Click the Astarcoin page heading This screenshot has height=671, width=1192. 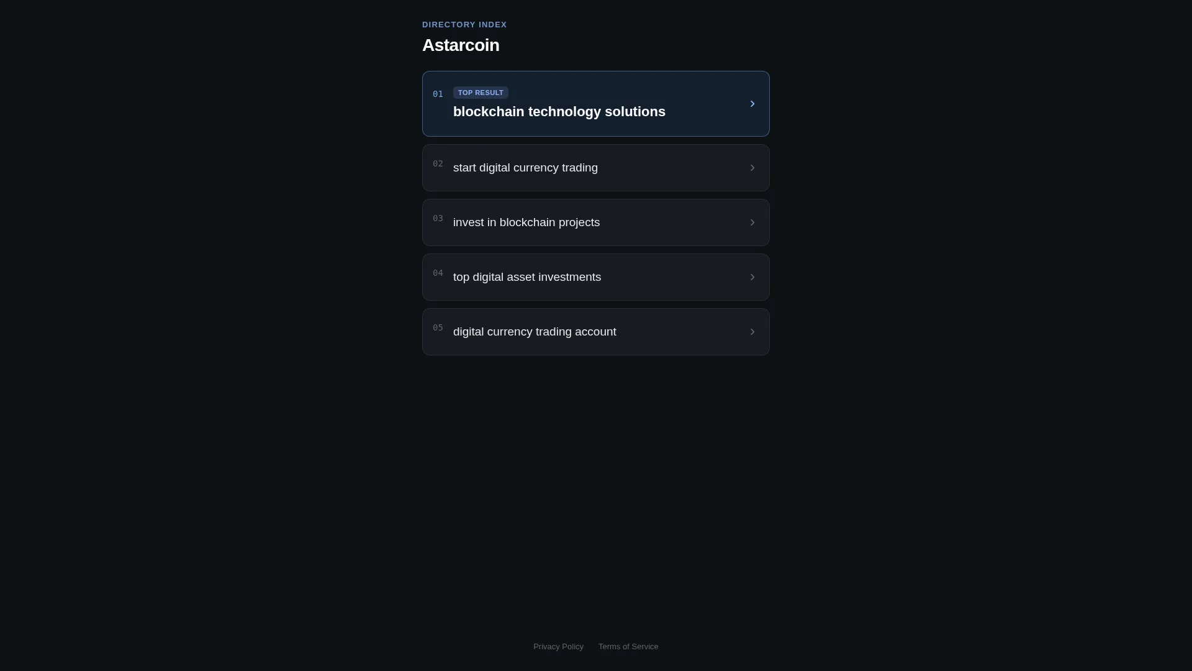click(x=461, y=45)
